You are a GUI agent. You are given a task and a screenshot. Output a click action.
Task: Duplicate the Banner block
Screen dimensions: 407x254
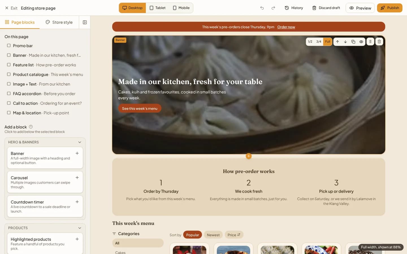pyautogui.click(x=353, y=42)
